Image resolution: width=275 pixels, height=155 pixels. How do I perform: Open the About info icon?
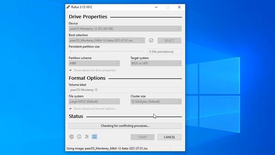79,137
